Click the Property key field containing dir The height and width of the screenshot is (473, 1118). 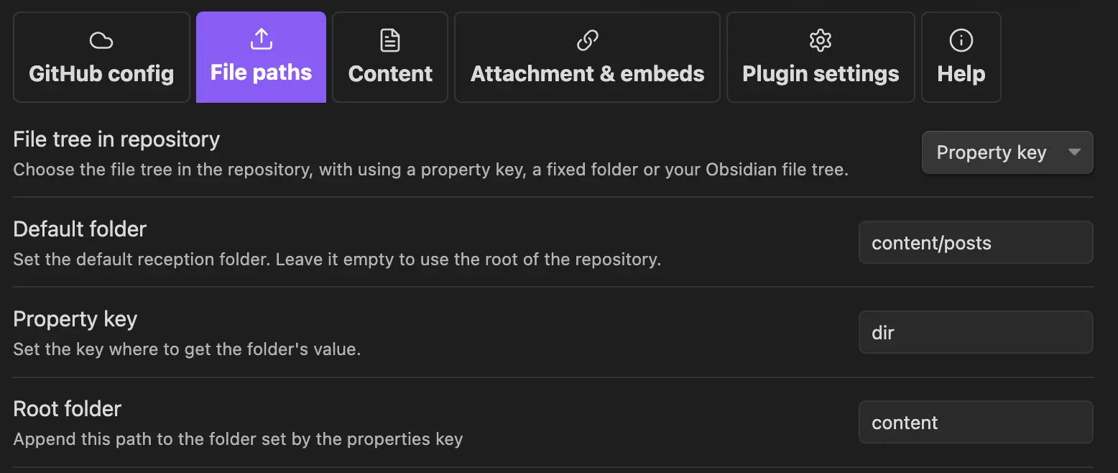(975, 333)
